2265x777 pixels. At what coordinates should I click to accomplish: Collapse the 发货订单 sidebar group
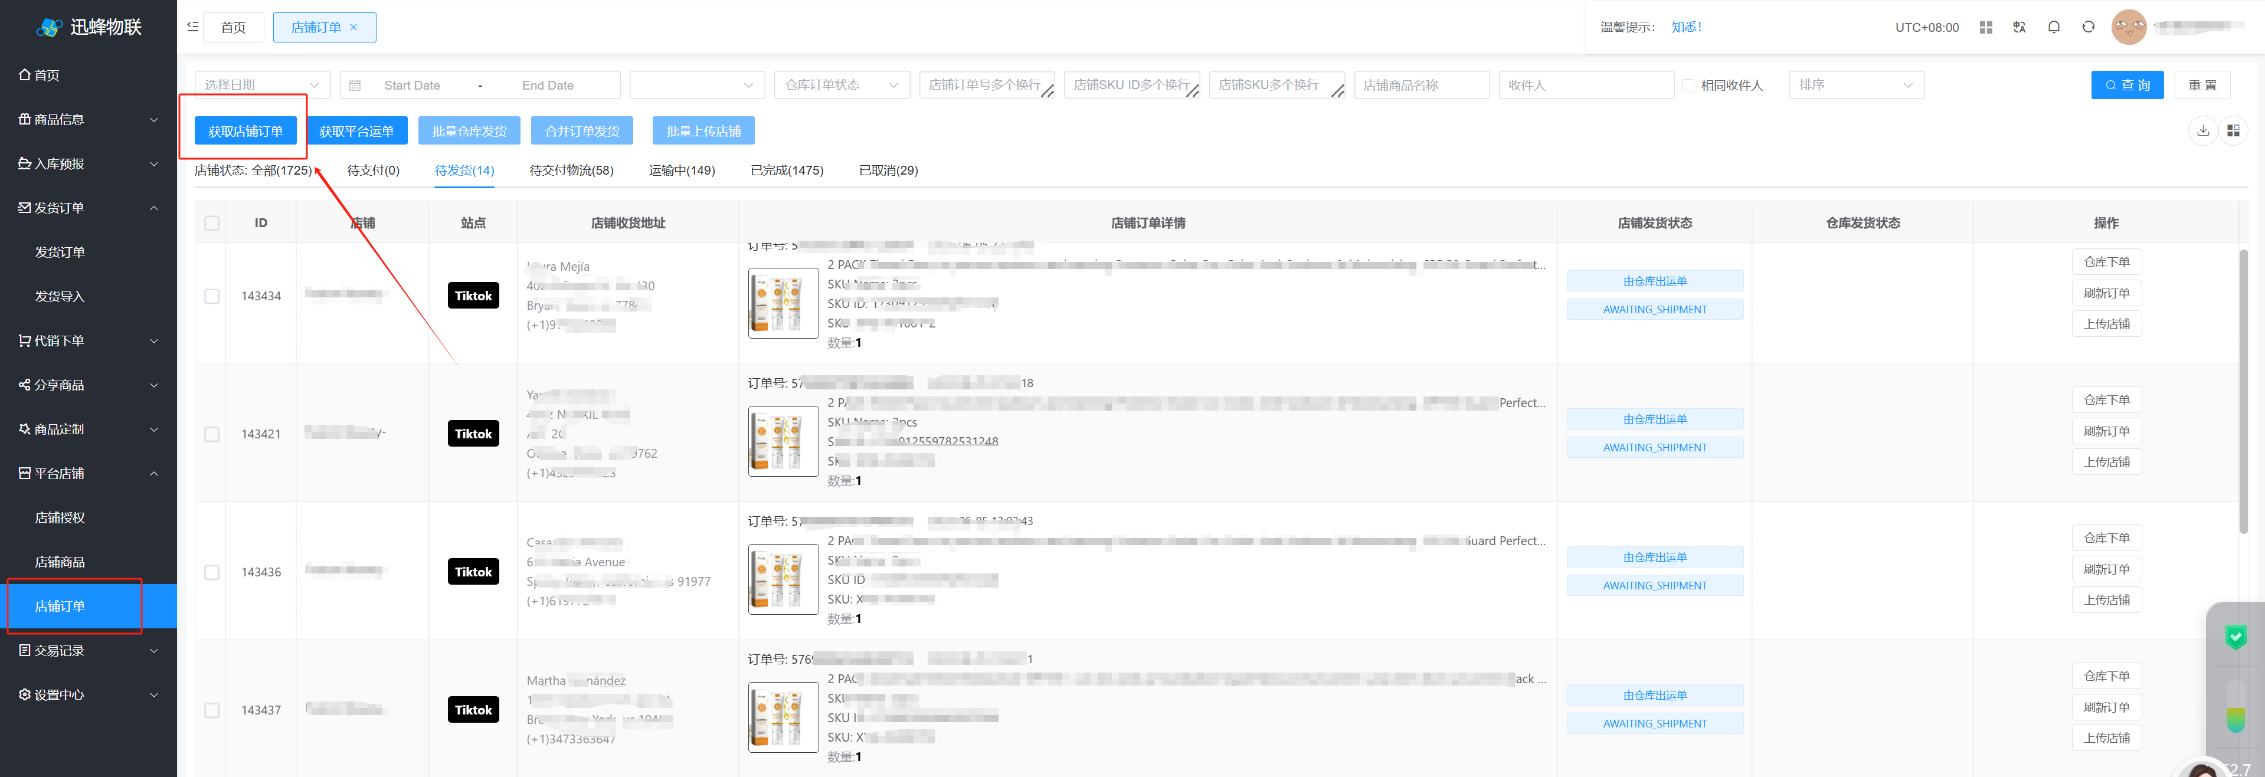click(x=88, y=208)
